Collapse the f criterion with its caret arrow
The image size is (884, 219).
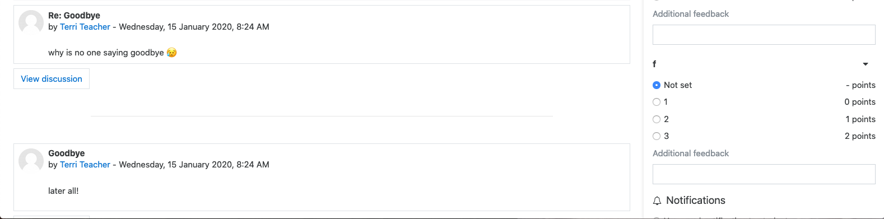866,64
